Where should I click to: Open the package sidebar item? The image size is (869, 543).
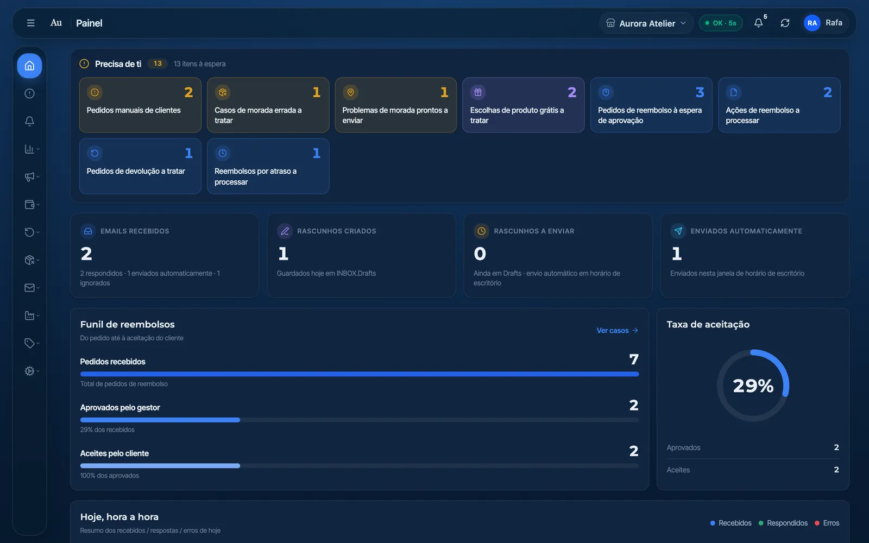pyautogui.click(x=32, y=260)
